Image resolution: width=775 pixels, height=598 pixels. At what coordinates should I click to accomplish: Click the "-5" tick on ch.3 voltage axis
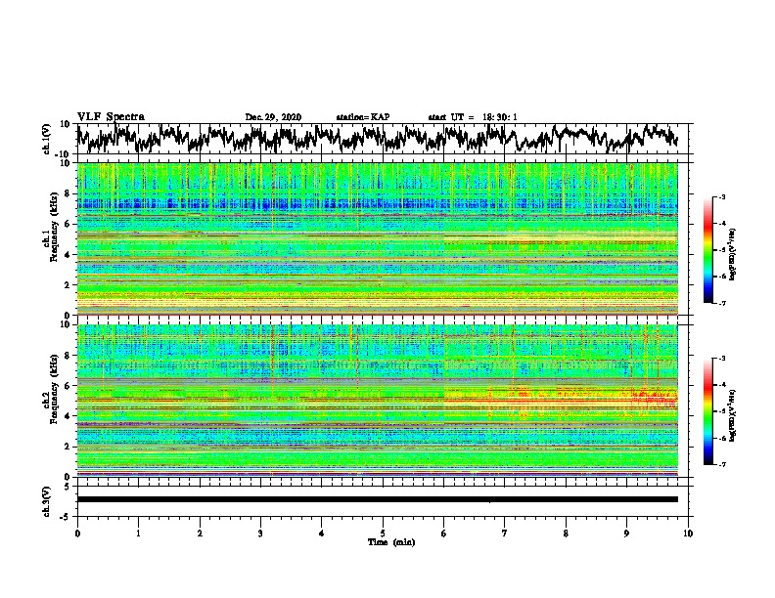pos(66,517)
